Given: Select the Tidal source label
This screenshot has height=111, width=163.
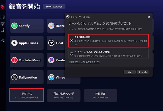Looking at the screenshot, I should pos(59,43).
